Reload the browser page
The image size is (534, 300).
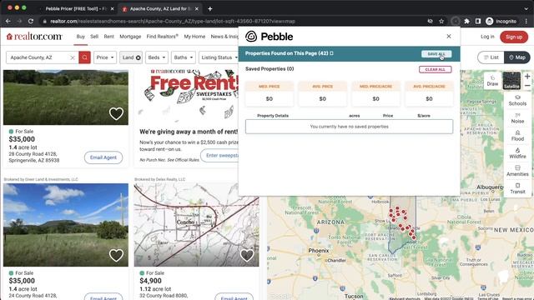(31, 21)
